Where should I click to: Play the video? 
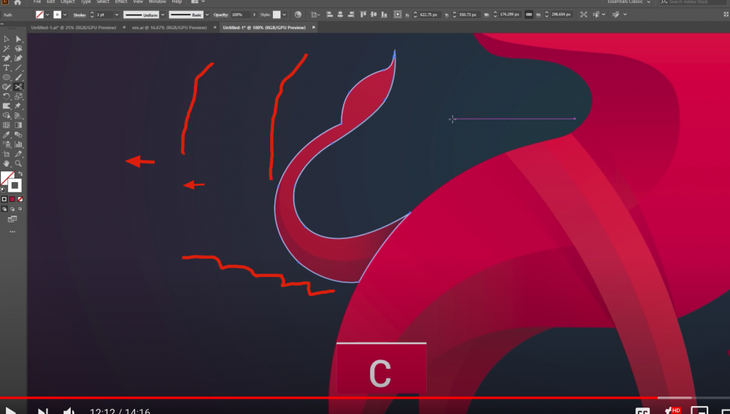pos(9,411)
